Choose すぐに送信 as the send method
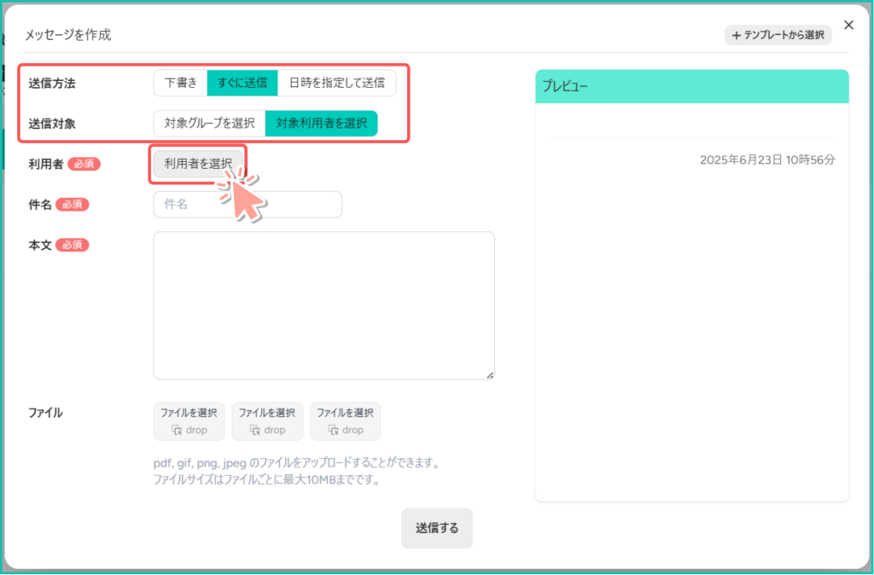874x575 pixels. 242,83
